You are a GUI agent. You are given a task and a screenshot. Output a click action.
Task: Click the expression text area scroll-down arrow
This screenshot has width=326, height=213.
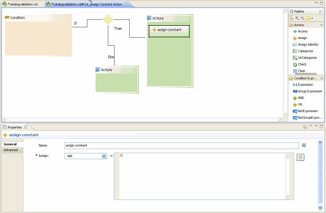[x=287, y=197]
